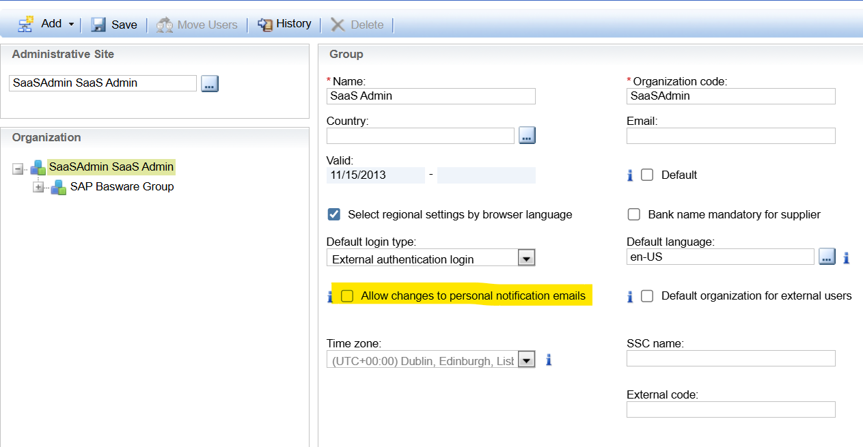The width and height of the screenshot is (863, 447).
Task: Click info icon beside Time zone dropdown
Action: click(548, 360)
